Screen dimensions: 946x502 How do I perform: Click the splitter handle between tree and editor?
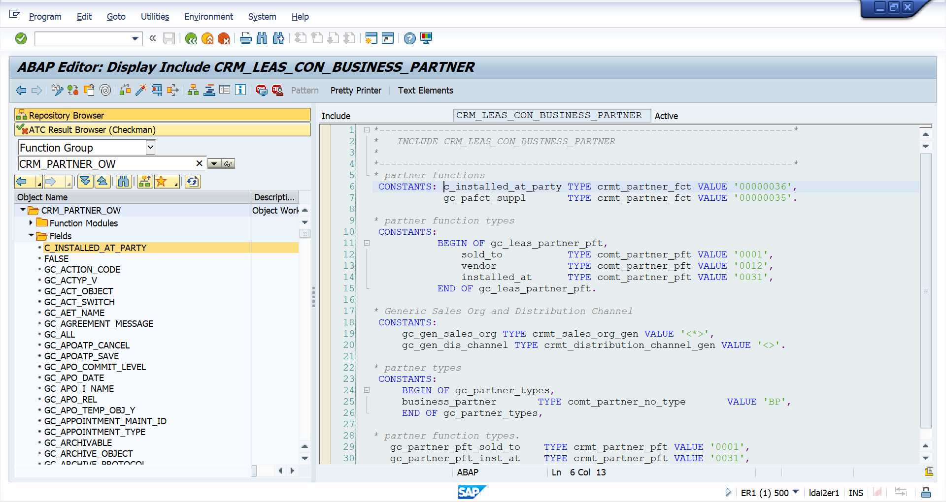313,297
